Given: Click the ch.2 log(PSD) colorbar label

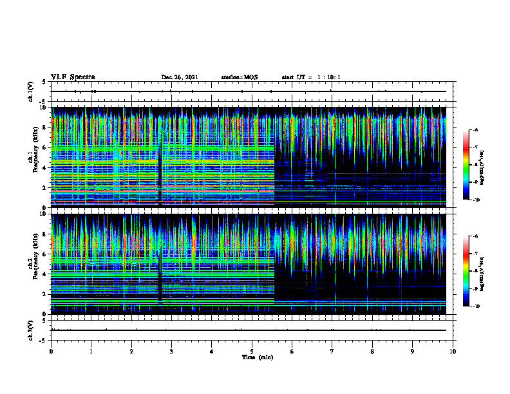Looking at the screenshot, I should (x=482, y=274).
